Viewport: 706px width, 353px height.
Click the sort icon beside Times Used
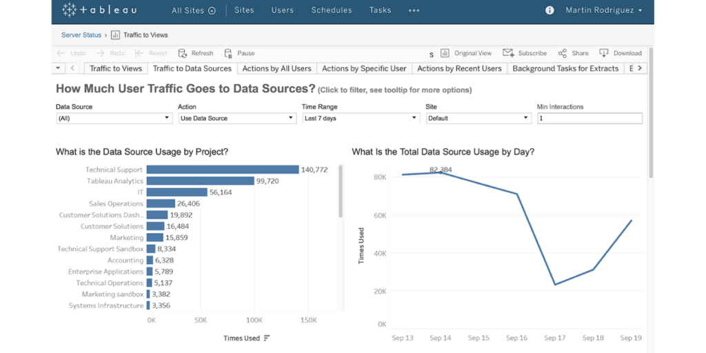(x=267, y=338)
